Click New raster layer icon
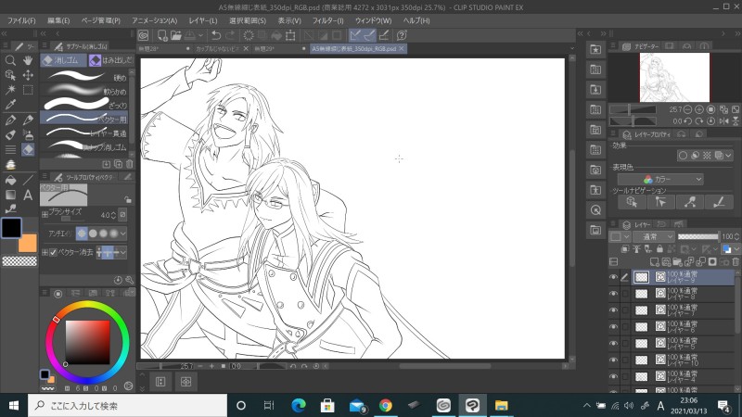 click(x=654, y=262)
